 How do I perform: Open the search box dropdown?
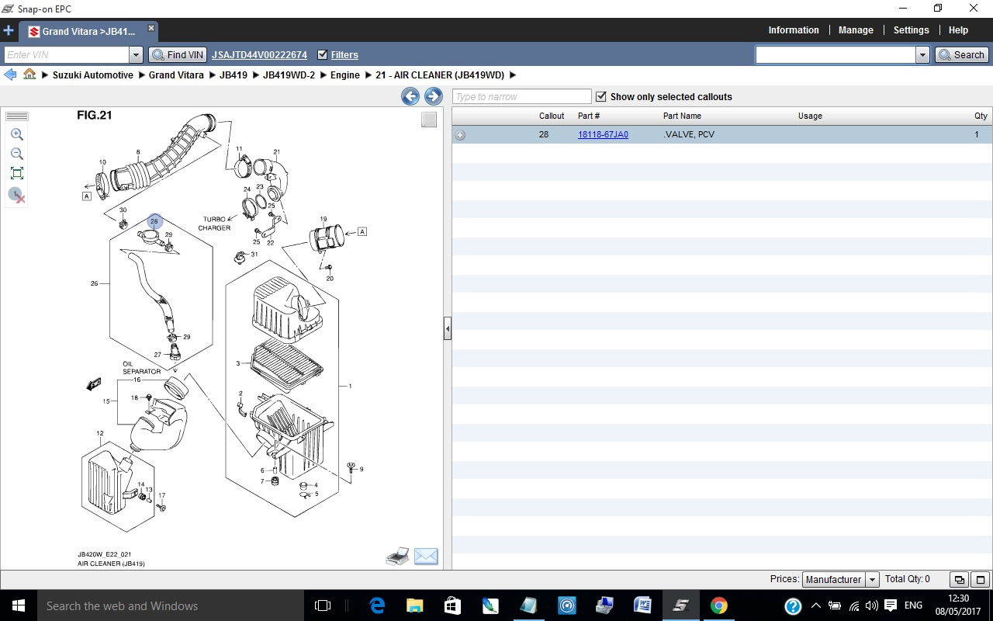(922, 54)
